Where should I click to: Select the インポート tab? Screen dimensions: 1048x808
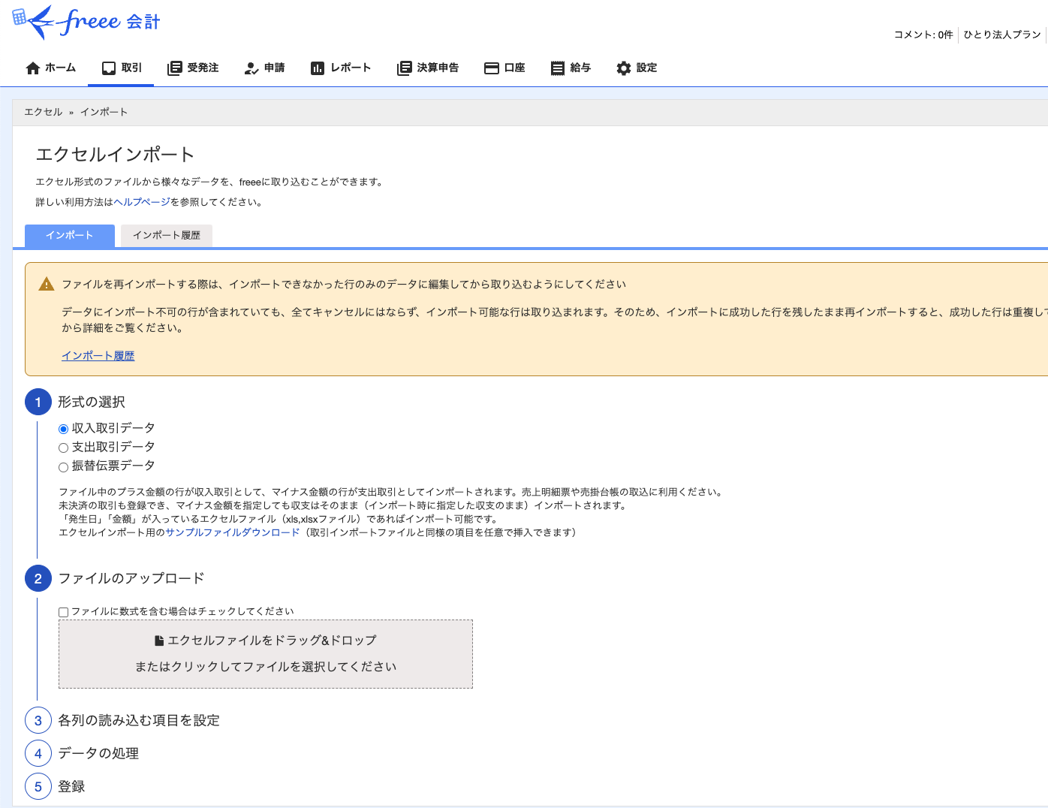tap(70, 235)
